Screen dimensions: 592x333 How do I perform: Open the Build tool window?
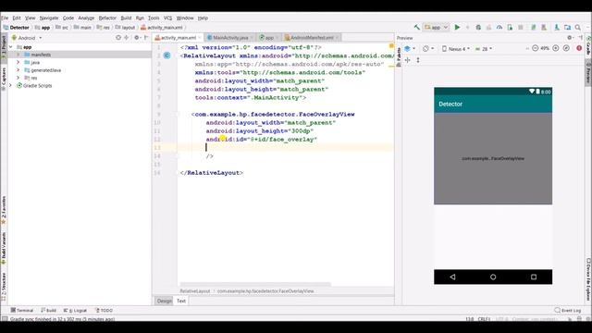tap(49, 311)
